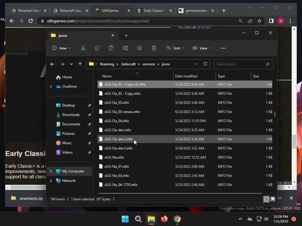
Task: Expand the My Computer tree node
Action: pos(51,171)
